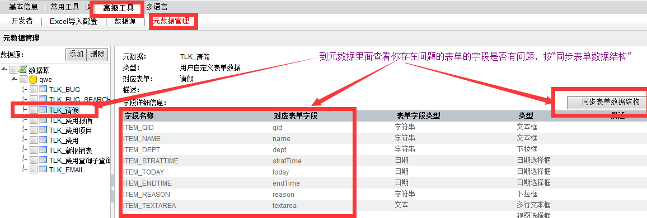
Task: Click the 删除 button
Action: 97,54
